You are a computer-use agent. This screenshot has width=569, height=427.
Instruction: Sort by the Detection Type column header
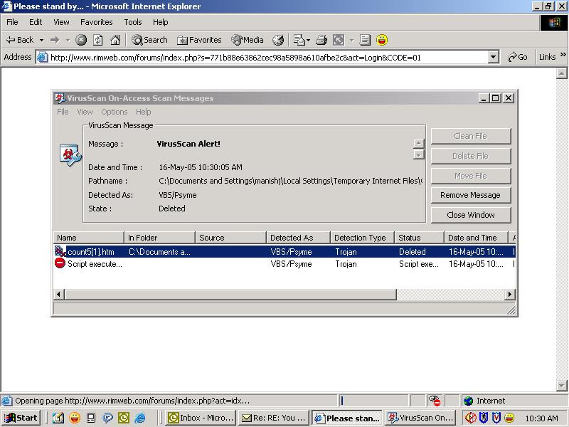tap(363, 238)
